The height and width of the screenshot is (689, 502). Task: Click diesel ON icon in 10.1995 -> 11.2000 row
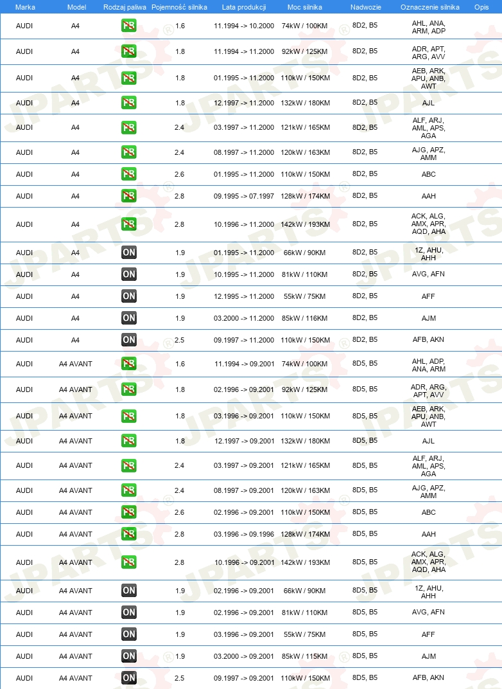tap(128, 274)
